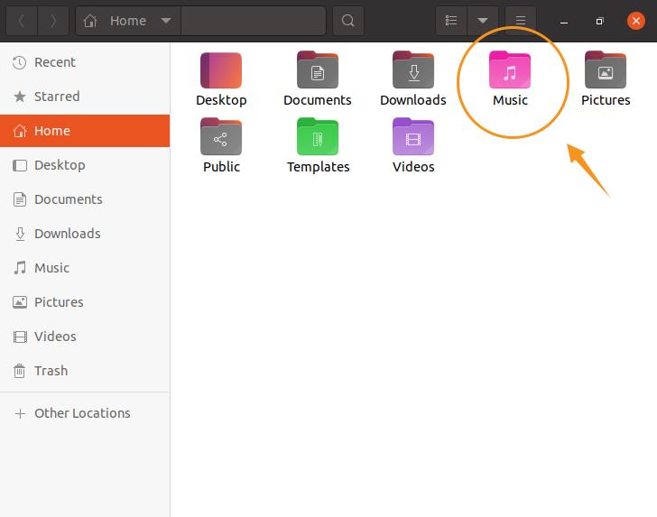Open Desktop from the sidebar
Viewport: 657px width, 517px height.
coord(85,165)
